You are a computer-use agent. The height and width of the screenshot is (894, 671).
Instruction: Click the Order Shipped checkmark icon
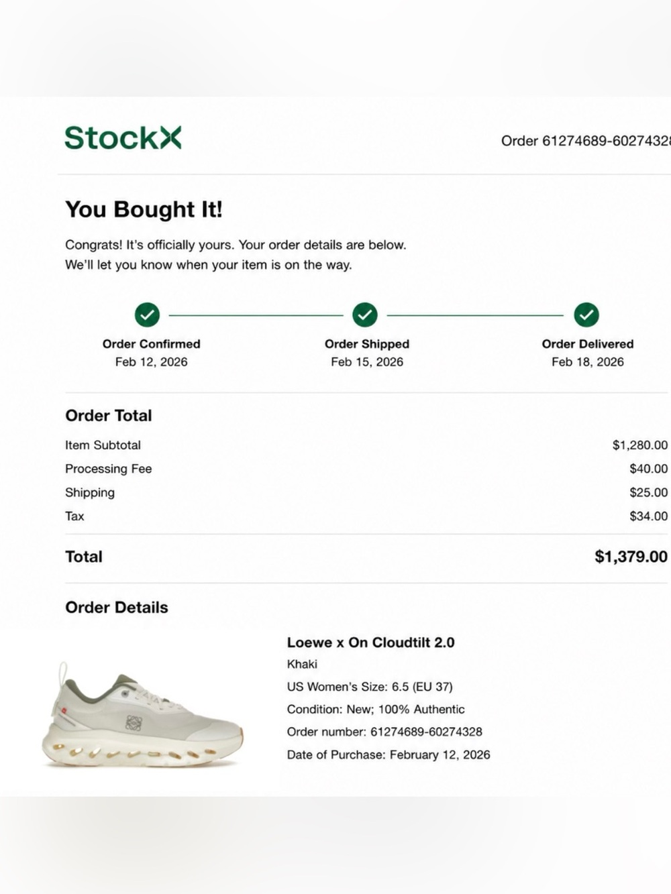click(365, 315)
